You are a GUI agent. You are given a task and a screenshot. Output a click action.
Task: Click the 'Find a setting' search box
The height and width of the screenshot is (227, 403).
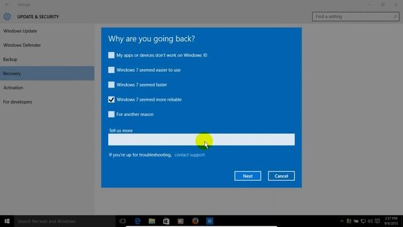pyautogui.click(x=356, y=16)
